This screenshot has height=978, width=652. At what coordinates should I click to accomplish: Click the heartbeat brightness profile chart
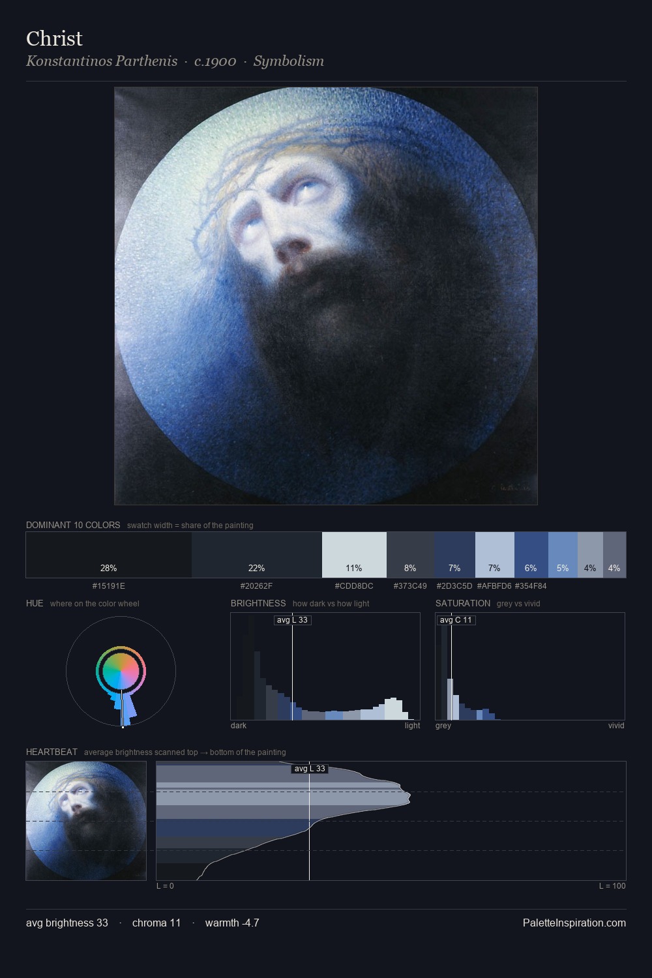tap(391, 821)
